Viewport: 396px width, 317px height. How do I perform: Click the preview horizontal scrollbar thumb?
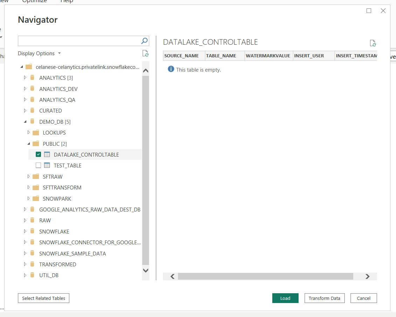[x=265, y=276]
